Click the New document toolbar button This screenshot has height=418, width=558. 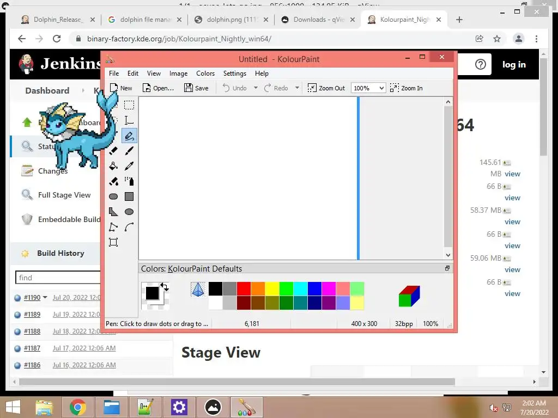point(121,88)
